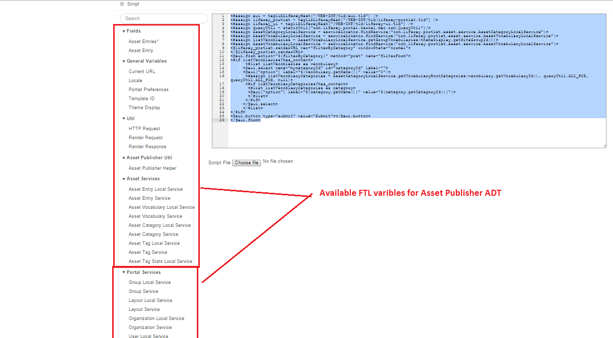Click the Search variables field
613x338 pixels.
pos(164,18)
